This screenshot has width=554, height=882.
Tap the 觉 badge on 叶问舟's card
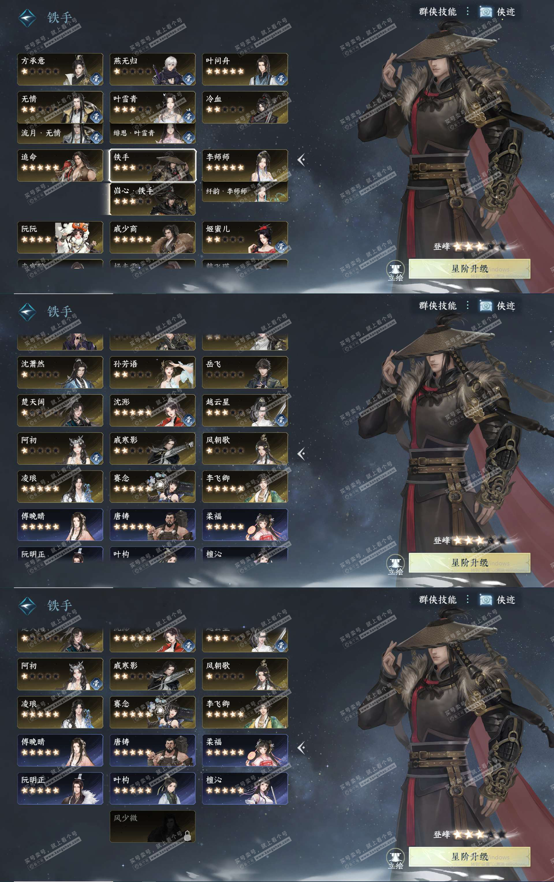click(x=281, y=78)
